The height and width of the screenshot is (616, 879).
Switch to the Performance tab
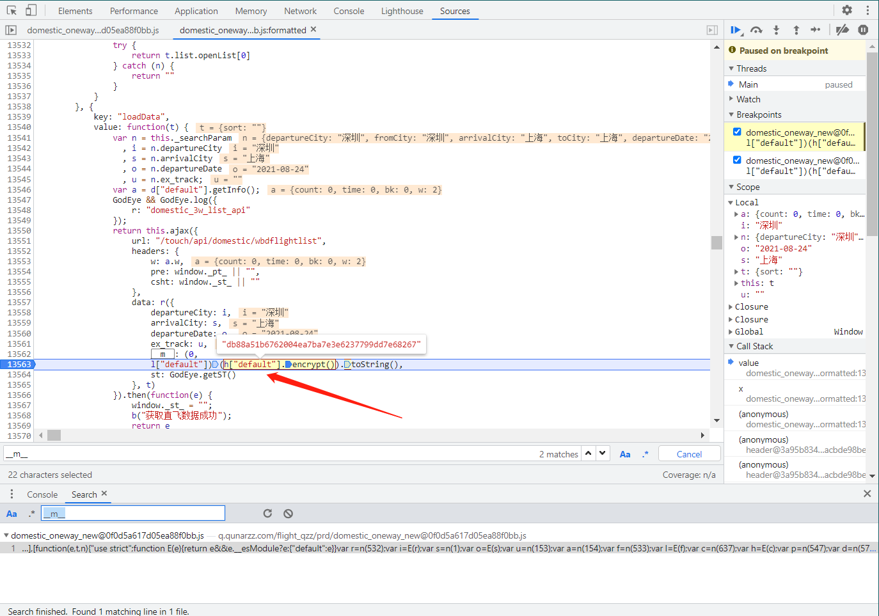[x=134, y=11]
